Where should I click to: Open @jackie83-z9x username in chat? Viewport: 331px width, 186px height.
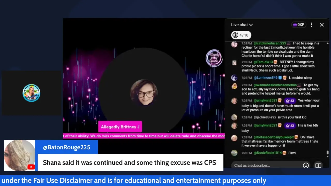pyautogui.click(x=265, y=117)
